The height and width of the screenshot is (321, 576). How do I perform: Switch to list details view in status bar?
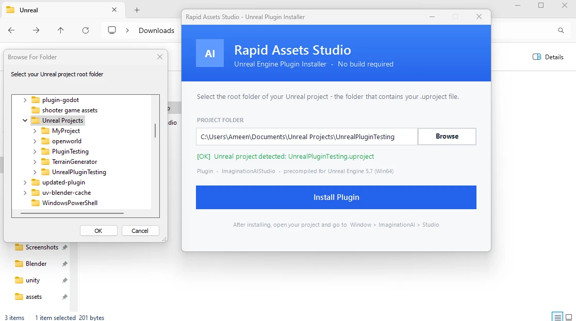point(557,317)
